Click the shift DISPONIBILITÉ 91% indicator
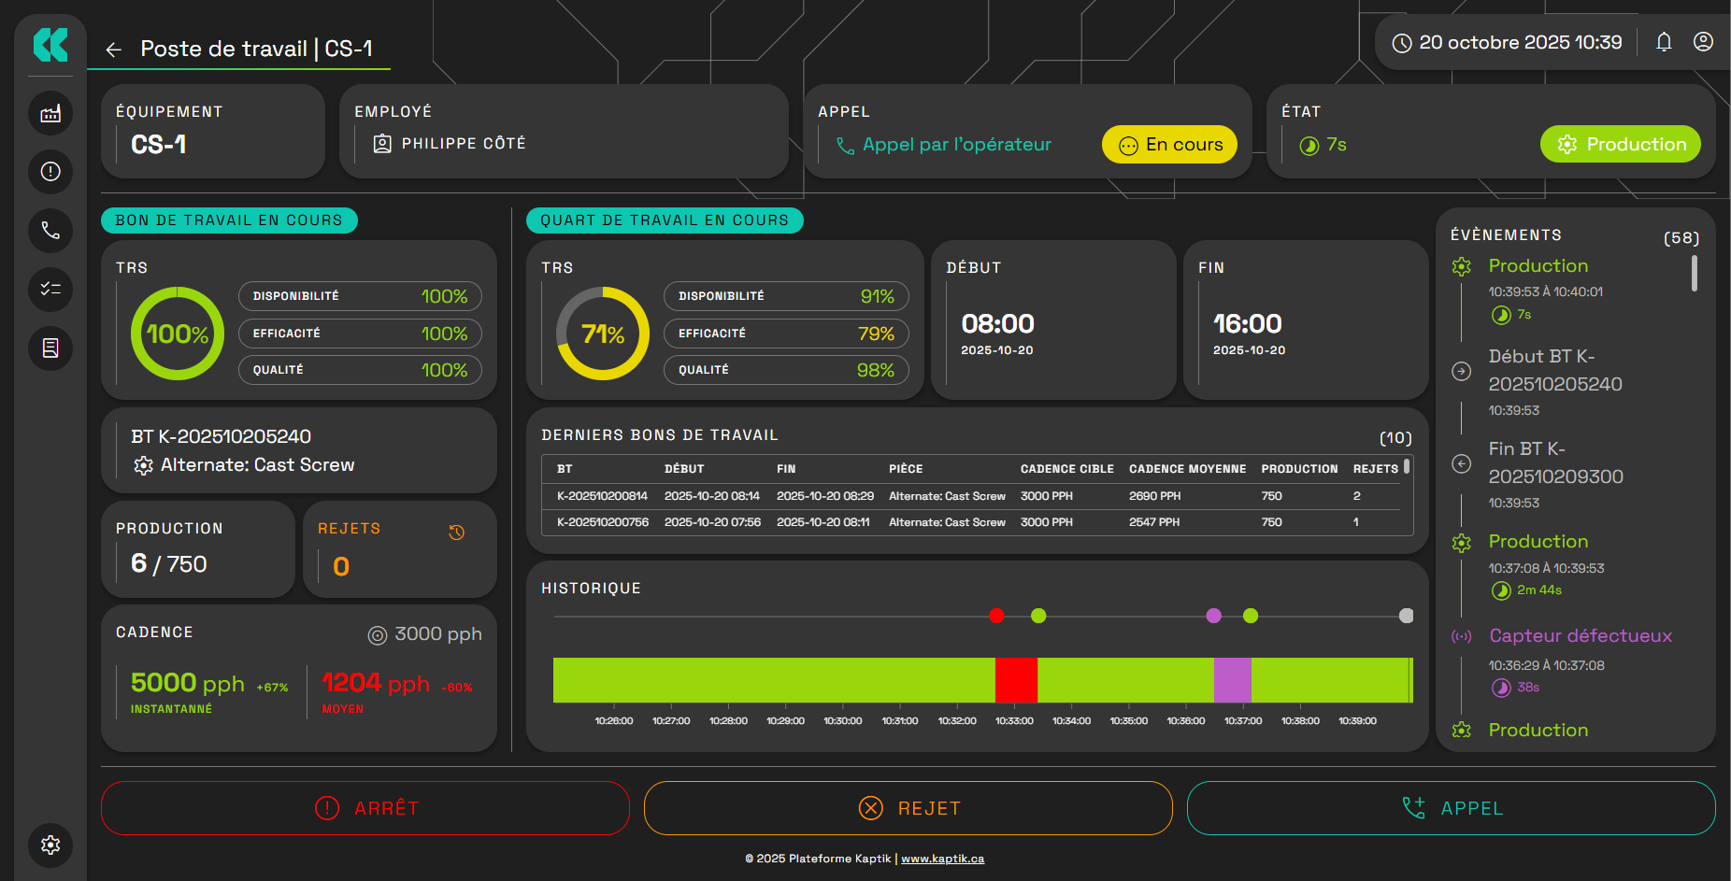The image size is (1731, 881). [x=786, y=296]
